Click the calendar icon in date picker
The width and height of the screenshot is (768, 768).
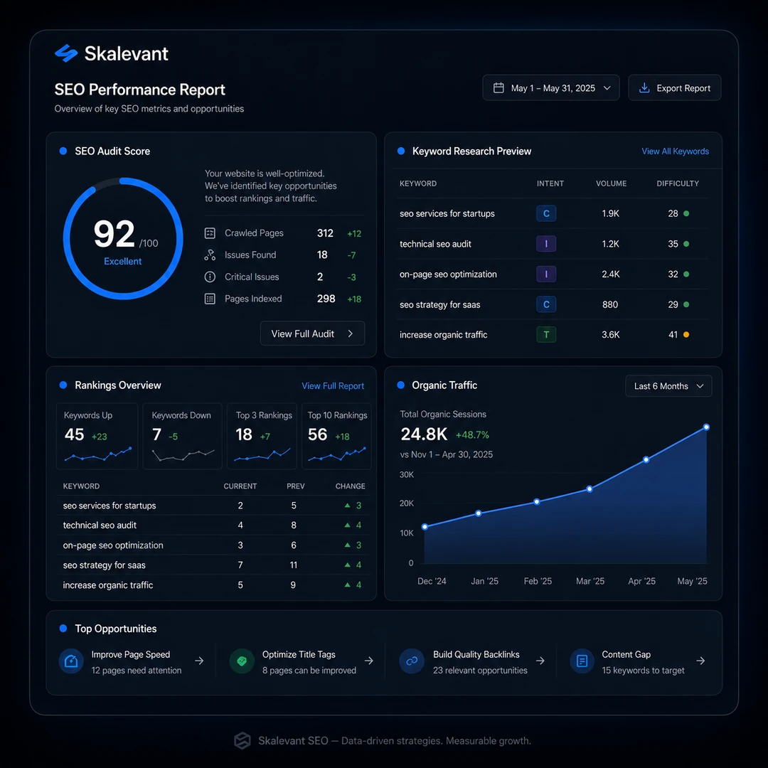(x=498, y=88)
